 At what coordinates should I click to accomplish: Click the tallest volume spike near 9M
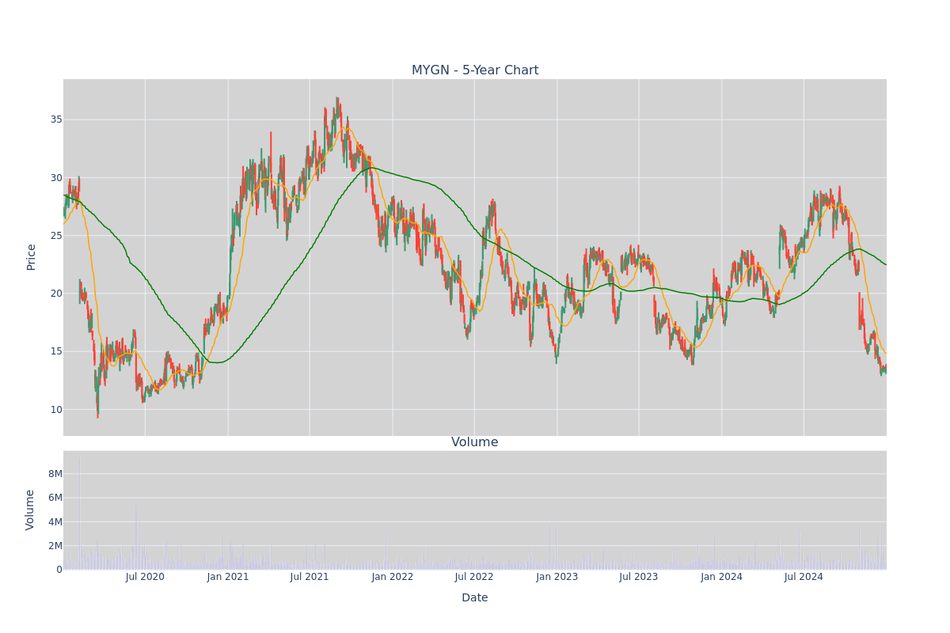click(79, 513)
